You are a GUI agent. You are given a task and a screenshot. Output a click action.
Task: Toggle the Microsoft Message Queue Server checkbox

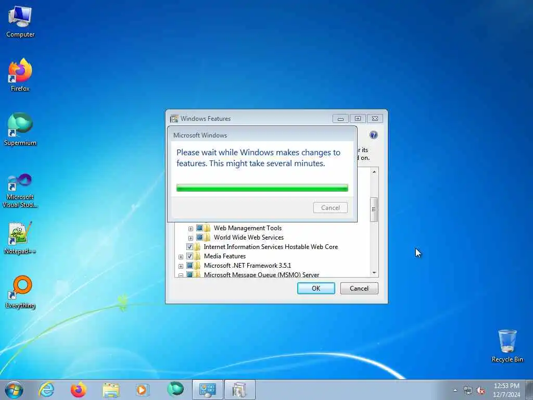pyautogui.click(x=189, y=274)
